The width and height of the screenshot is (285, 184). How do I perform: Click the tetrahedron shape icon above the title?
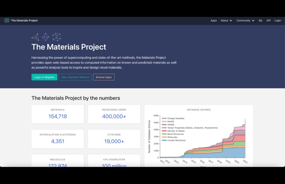35,37
